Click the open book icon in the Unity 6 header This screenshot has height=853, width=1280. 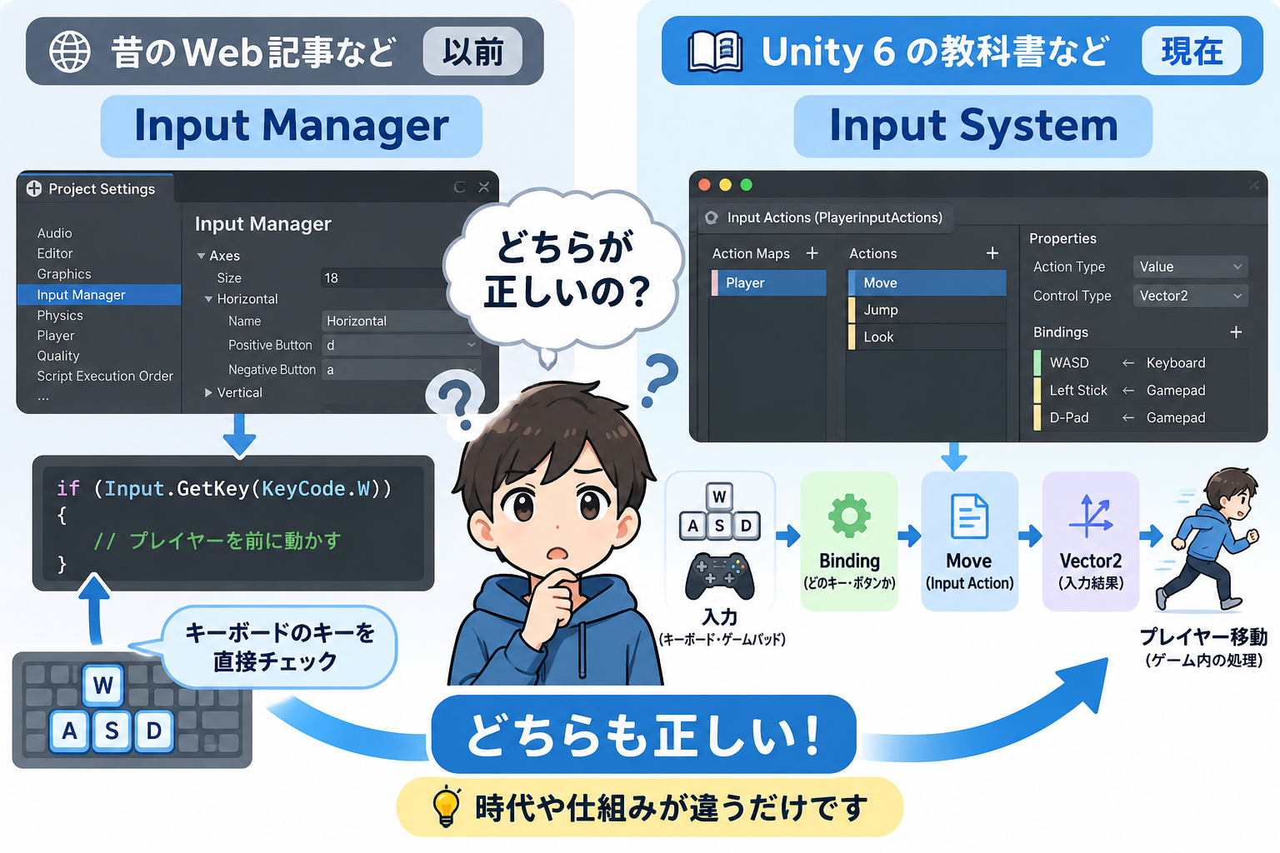point(715,52)
